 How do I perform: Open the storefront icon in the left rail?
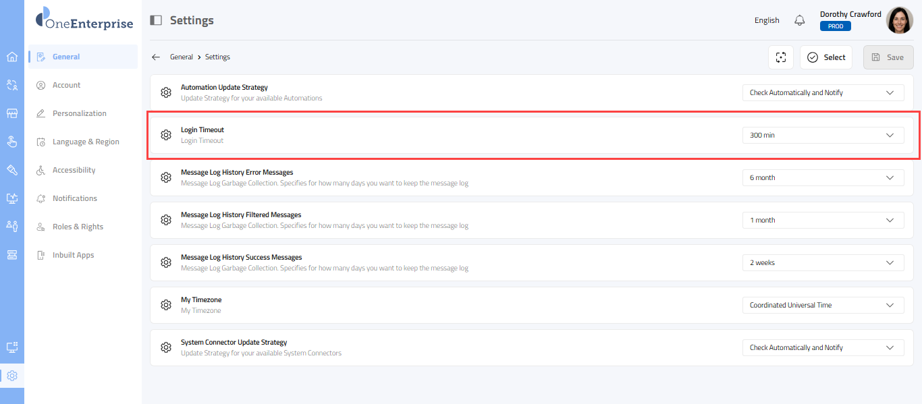coord(12,113)
